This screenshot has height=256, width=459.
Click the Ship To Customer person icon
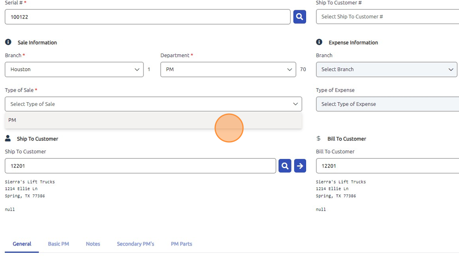pos(8,138)
